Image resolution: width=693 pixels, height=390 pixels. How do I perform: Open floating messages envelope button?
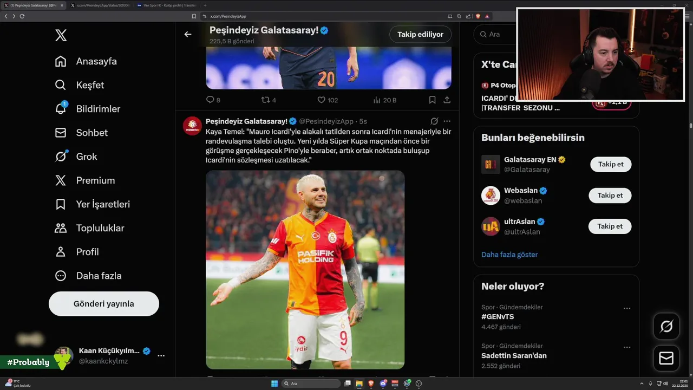point(666,359)
